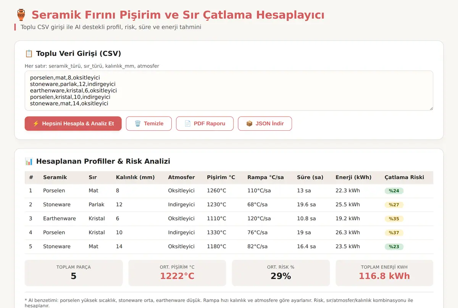Viewport: 458px width, 308px height.
Task: Click the page title Seramik Fırını Pişirim heading
Action: tap(178, 15)
